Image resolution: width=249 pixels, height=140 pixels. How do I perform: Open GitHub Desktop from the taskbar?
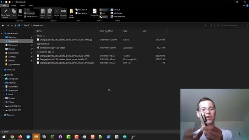[60, 136]
